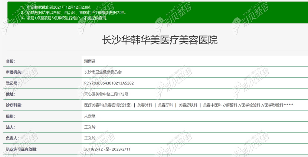Click the level value 未定级
Screen dimensions: 308x157
pos(90,116)
